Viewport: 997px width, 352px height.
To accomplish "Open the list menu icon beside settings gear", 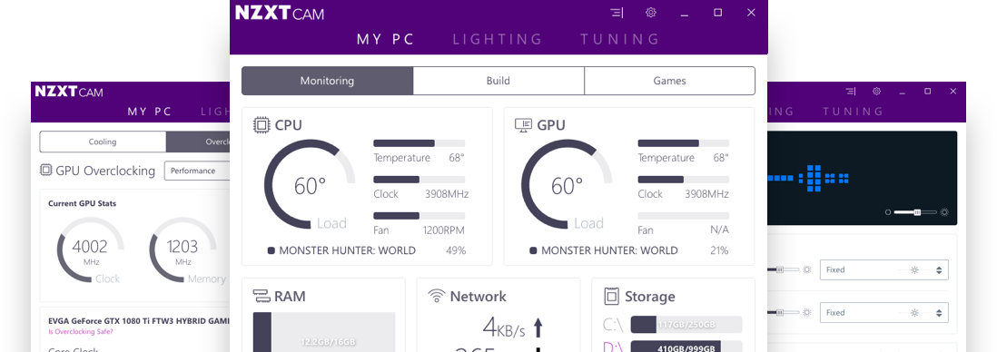I will tap(617, 12).
